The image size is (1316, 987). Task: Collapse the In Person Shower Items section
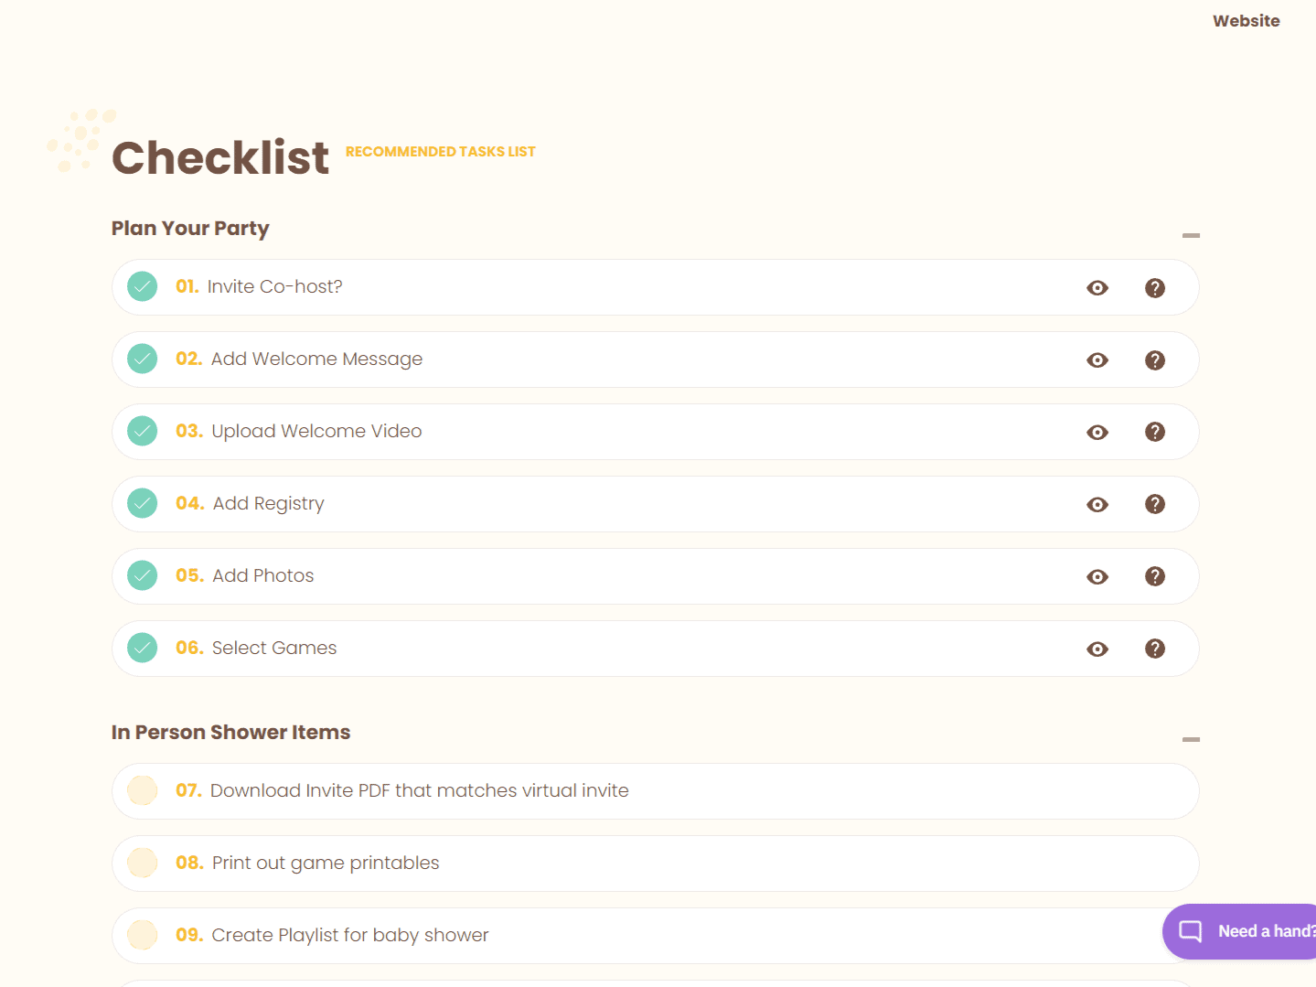[x=1191, y=738]
